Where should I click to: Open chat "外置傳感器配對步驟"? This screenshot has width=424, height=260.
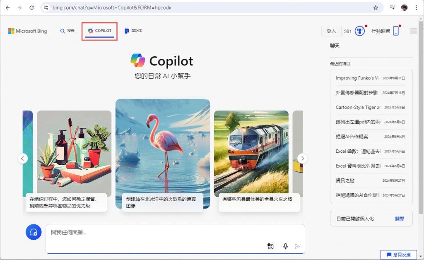click(x=370, y=93)
